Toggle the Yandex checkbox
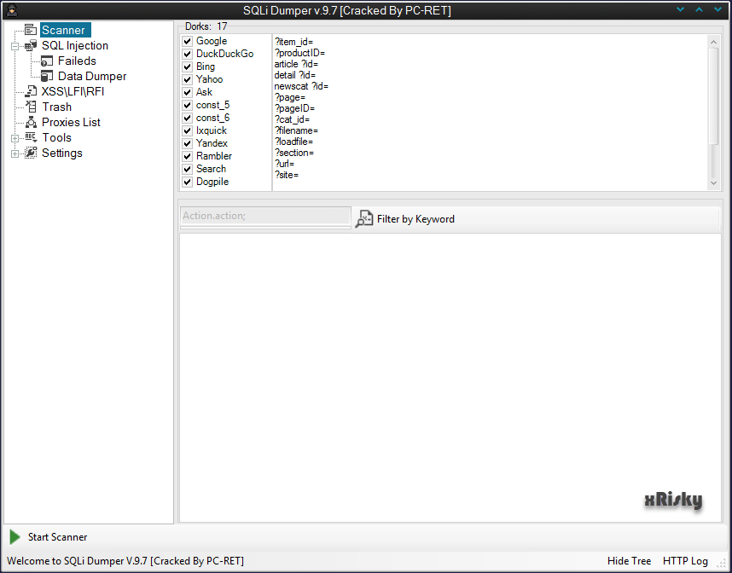The width and height of the screenshot is (732, 573). [x=188, y=143]
